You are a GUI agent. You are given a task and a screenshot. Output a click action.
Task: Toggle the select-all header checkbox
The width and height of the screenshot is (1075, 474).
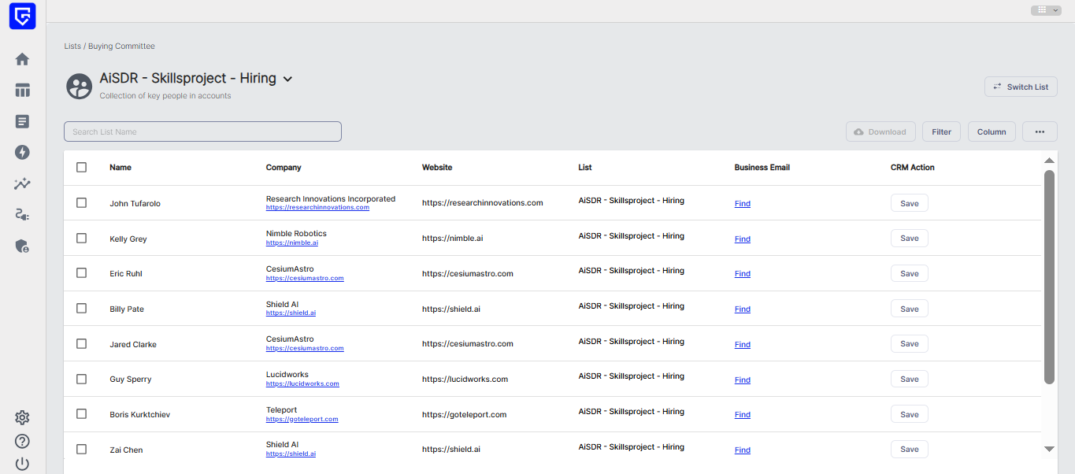81,167
